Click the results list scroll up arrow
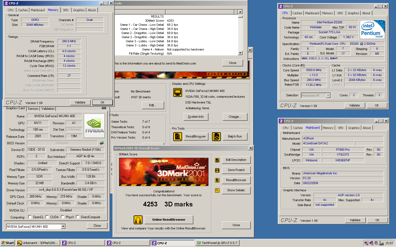This screenshot has height=247, width=396. [240, 12]
